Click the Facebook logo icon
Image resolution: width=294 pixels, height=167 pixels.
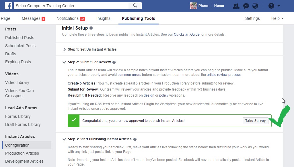tap(8, 6)
